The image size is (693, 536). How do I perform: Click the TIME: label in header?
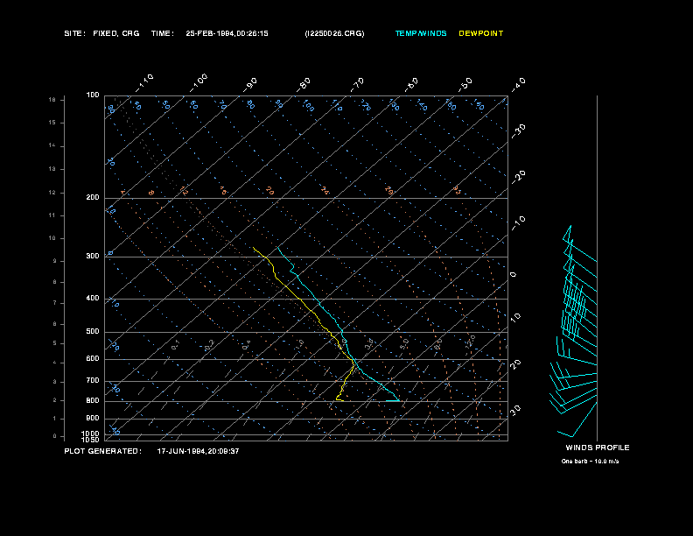(x=162, y=33)
